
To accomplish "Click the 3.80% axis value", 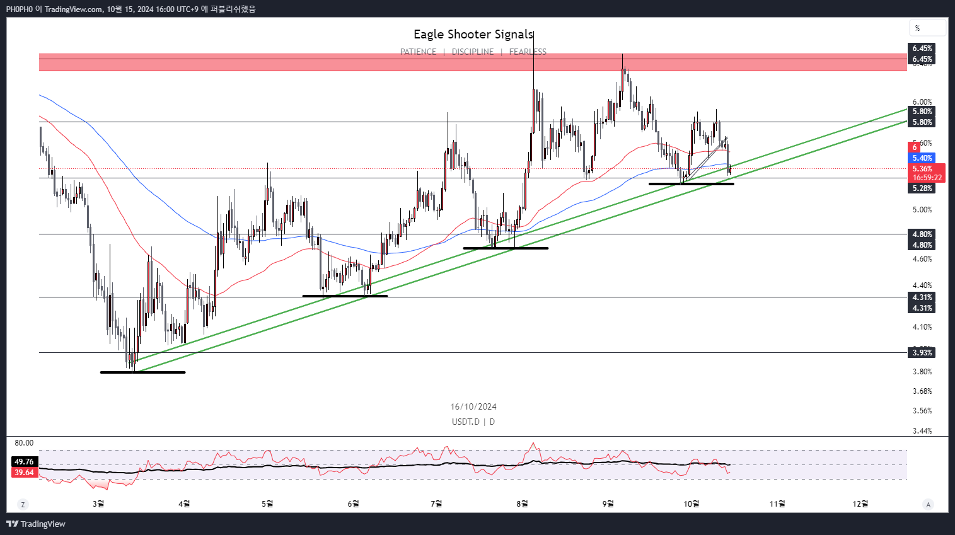I will (922, 372).
